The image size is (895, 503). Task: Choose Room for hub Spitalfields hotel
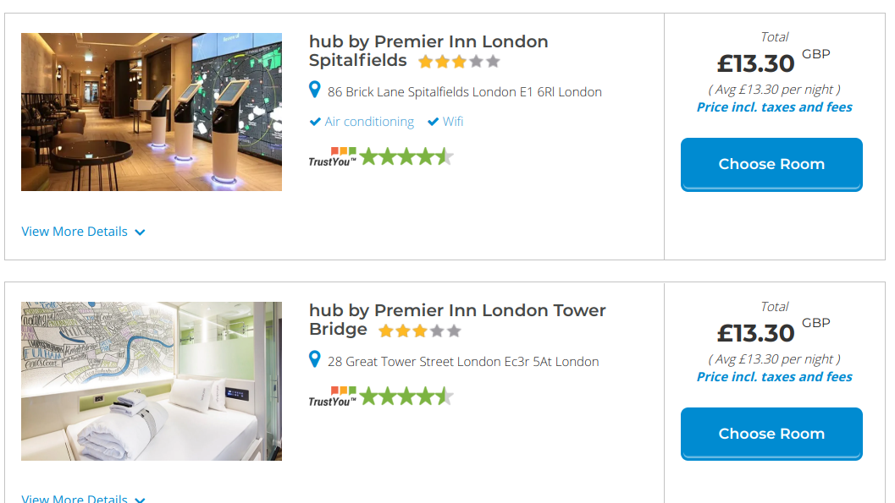[771, 164]
